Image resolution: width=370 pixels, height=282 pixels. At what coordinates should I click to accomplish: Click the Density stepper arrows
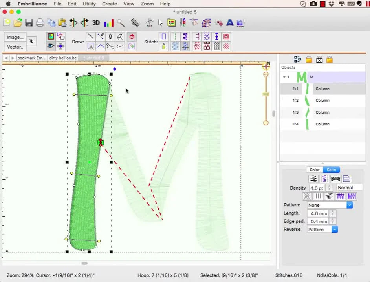coord(329,188)
